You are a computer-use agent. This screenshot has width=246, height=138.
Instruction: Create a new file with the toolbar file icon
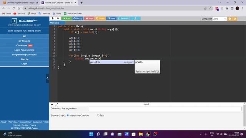coord(53,18)
